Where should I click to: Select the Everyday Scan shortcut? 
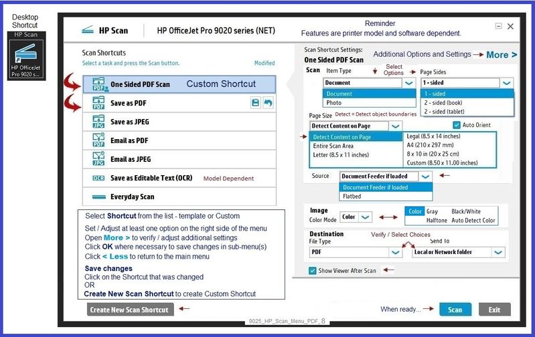click(x=179, y=197)
